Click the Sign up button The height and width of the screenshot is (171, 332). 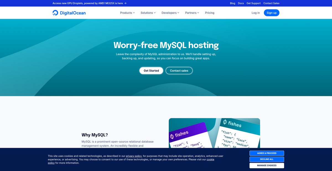point(271,13)
